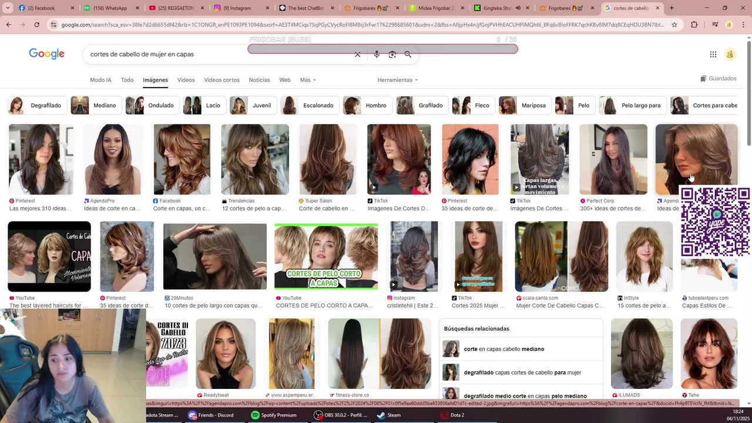The width and height of the screenshot is (752, 423).
Task: Close the WhatsApp browser tab
Action: pyautogui.click(x=137, y=8)
